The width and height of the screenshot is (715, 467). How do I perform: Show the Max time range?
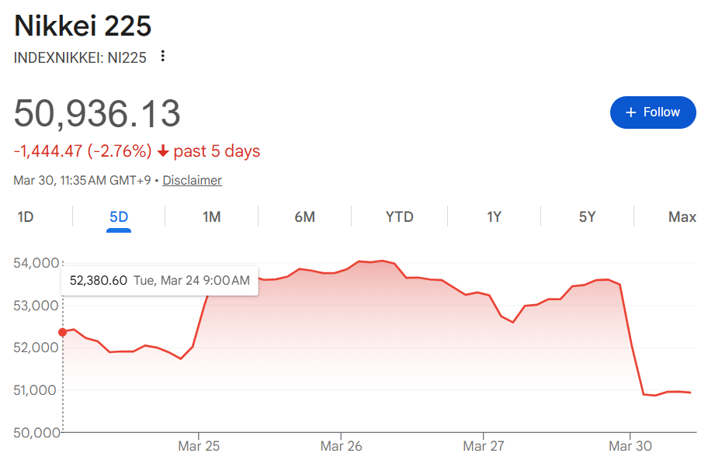(x=682, y=217)
